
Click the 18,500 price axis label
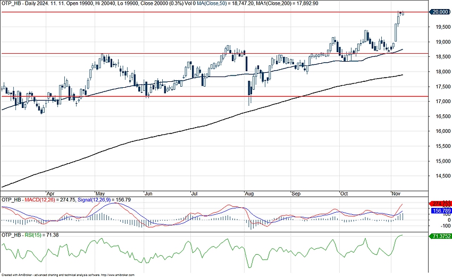[443, 57]
